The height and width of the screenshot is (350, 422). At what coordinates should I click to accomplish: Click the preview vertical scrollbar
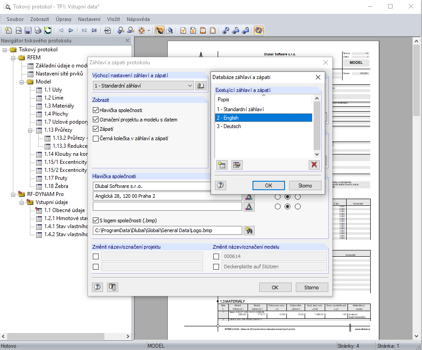(x=416, y=81)
